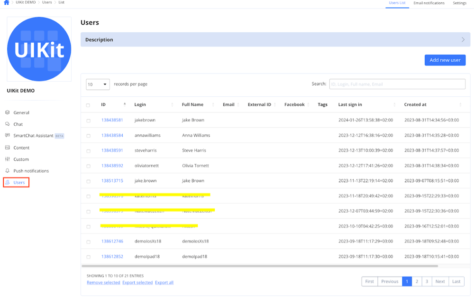Screen dimensions: 474x298
Task: Open user ID 138513715 link
Action: [112, 181]
